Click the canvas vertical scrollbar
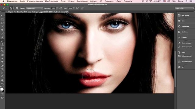This screenshot has height=109, width=195. tap(175, 69)
